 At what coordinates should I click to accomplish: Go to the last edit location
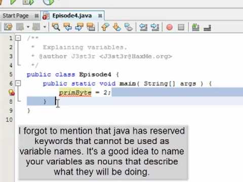(8, 27)
